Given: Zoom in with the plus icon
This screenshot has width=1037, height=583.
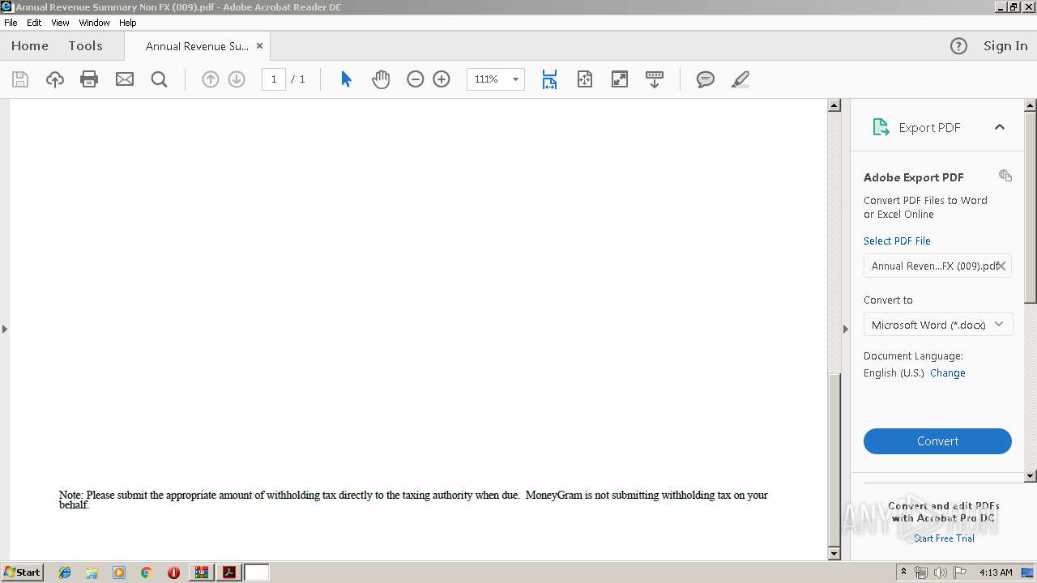Looking at the screenshot, I should [442, 79].
